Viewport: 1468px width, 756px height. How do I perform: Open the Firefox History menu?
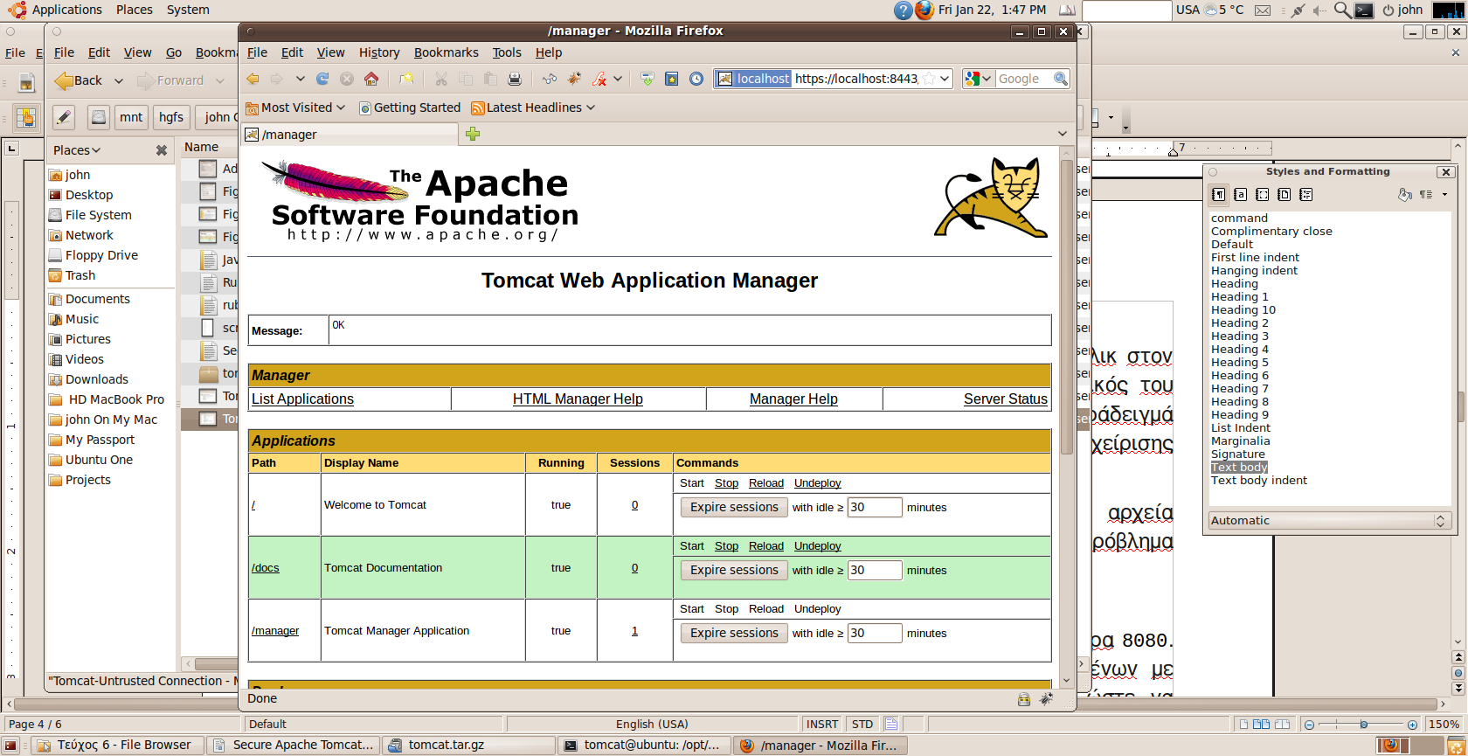(x=379, y=52)
